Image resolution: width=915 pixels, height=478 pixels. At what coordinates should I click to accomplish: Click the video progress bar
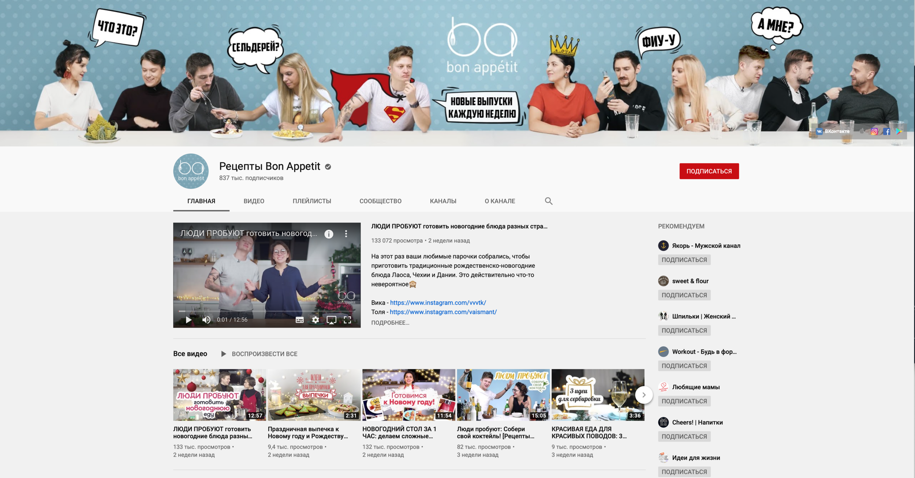266,311
